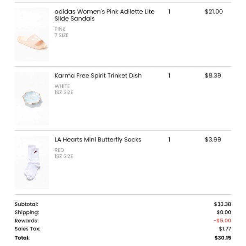Open the adidas slide sandals product image
This screenshot has height=246, width=246.
pyautogui.click(x=32, y=34)
